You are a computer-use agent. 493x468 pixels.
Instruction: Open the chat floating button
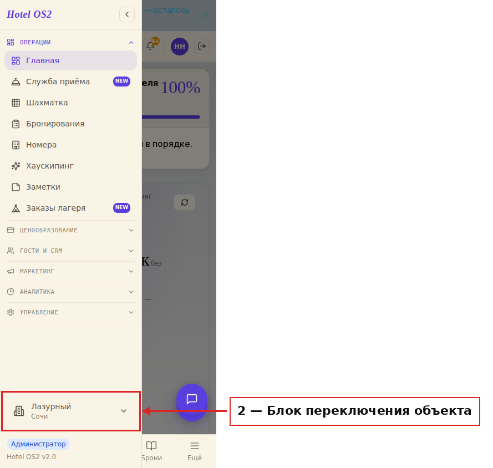192,399
